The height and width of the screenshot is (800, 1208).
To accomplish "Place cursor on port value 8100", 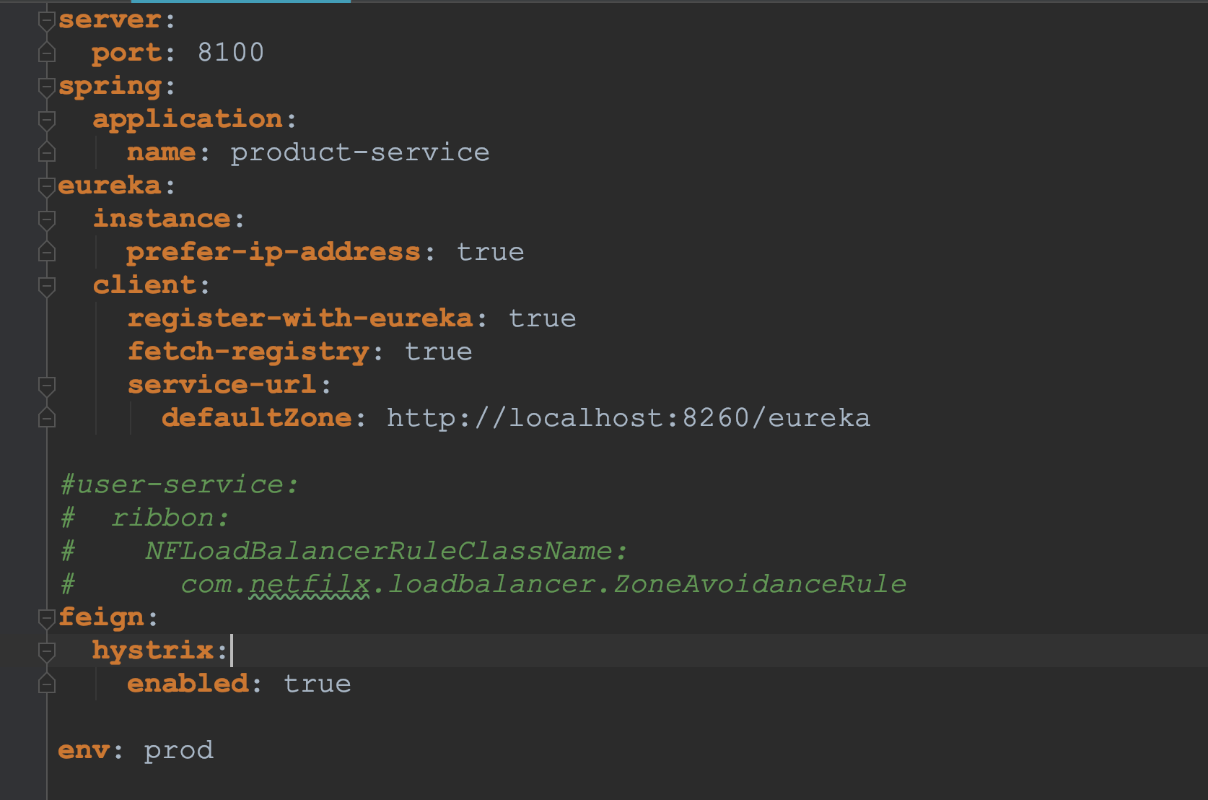I will pos(231,53).
